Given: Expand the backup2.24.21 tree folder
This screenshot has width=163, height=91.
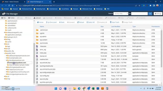Looking at the screenshot, I should 5,37.
